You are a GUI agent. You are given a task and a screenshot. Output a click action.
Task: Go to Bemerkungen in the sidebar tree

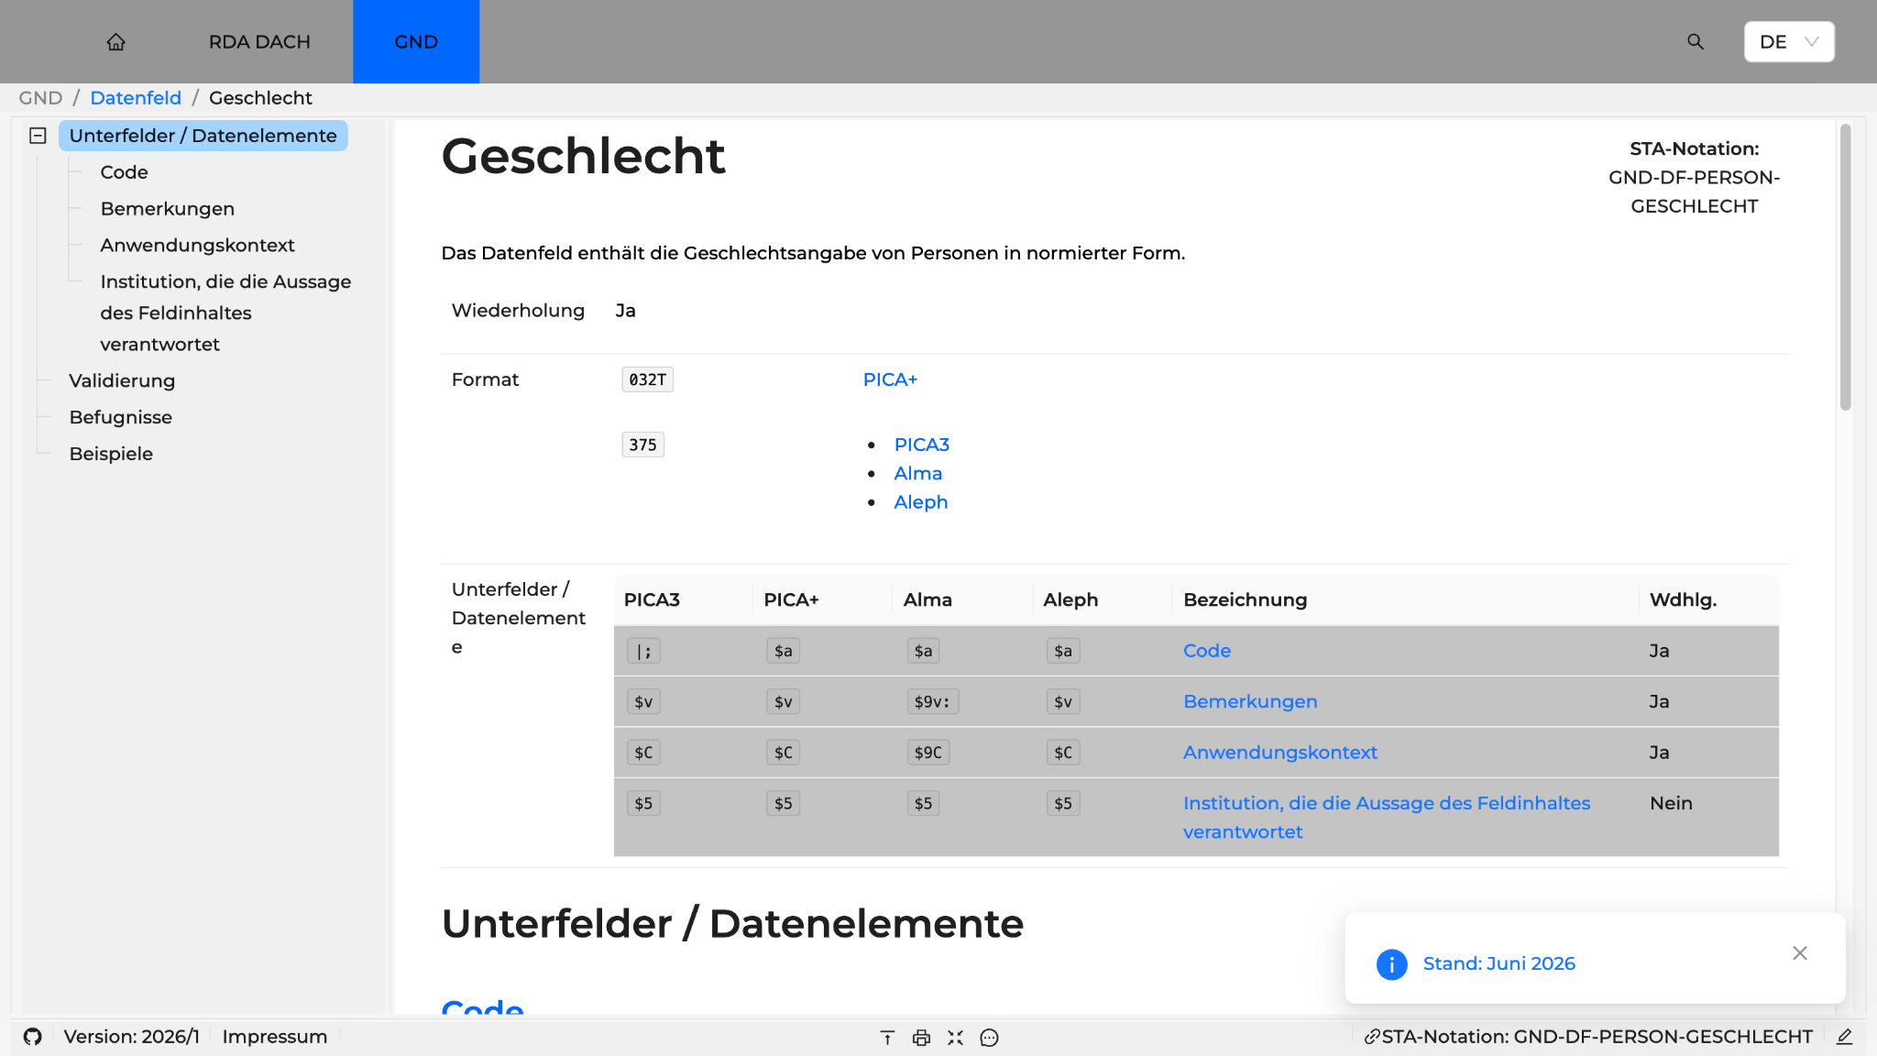(x=168, y=209)
